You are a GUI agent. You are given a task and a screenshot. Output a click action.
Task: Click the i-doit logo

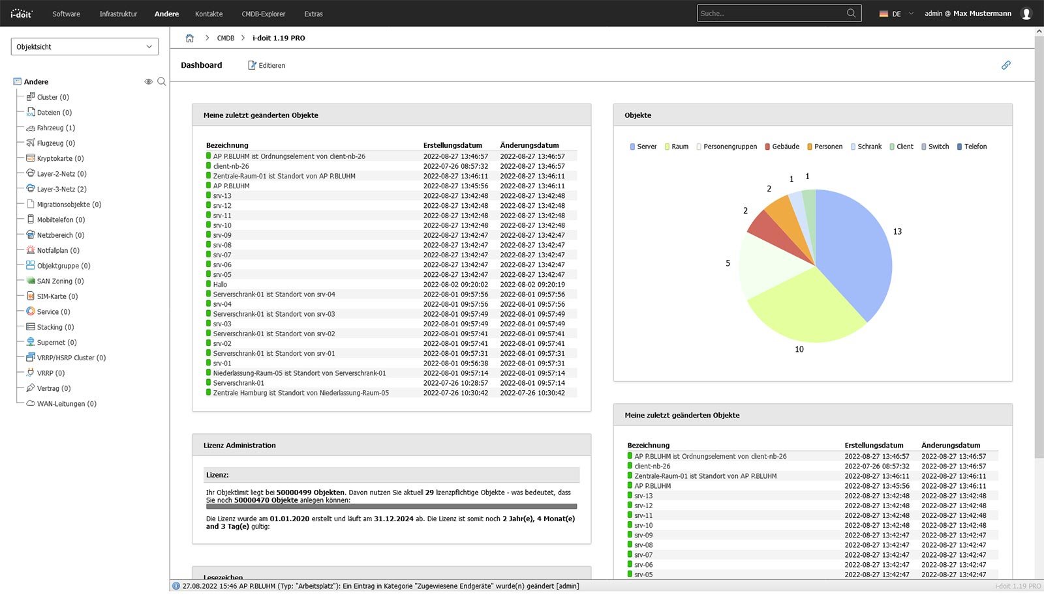click(21, 14)
